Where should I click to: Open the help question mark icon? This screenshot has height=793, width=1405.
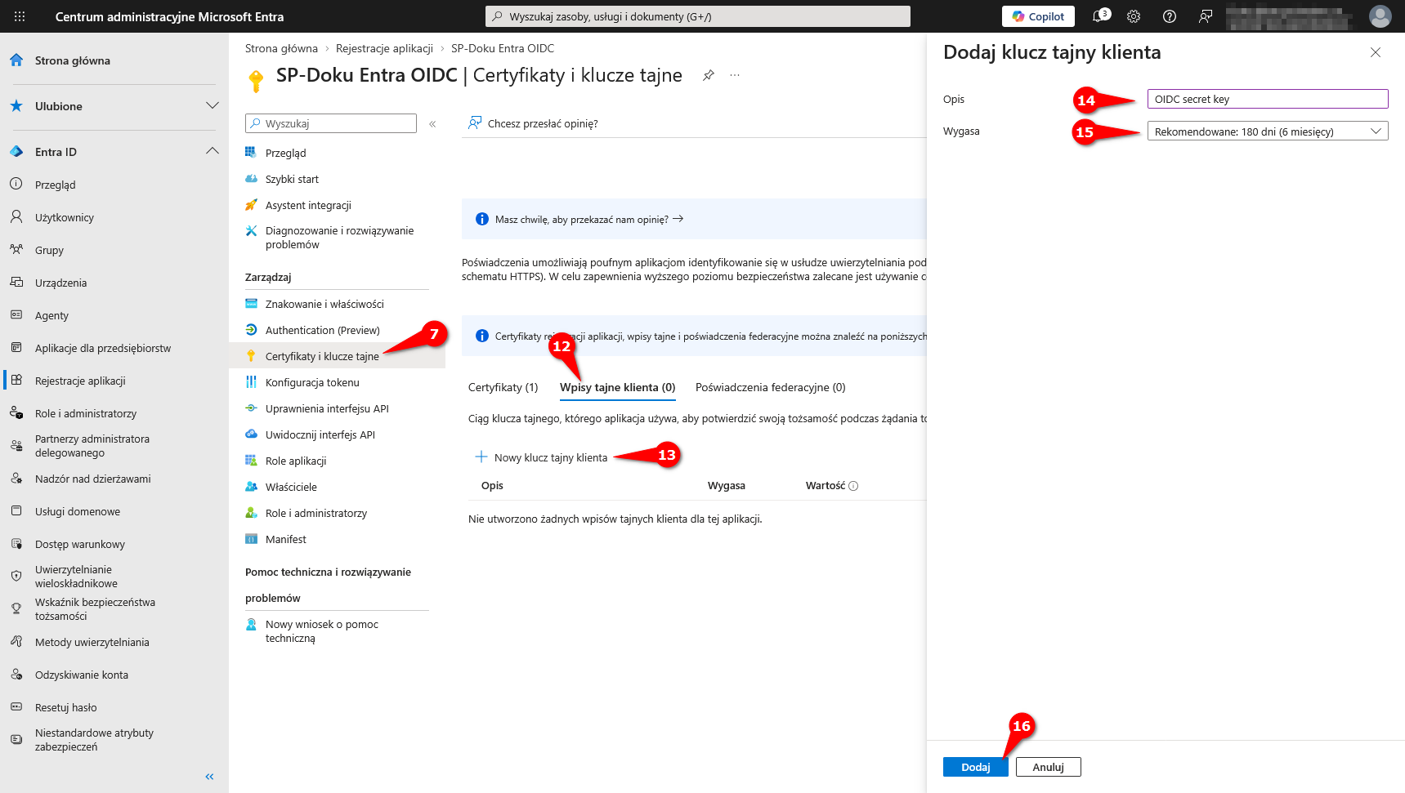(1170, 16)
